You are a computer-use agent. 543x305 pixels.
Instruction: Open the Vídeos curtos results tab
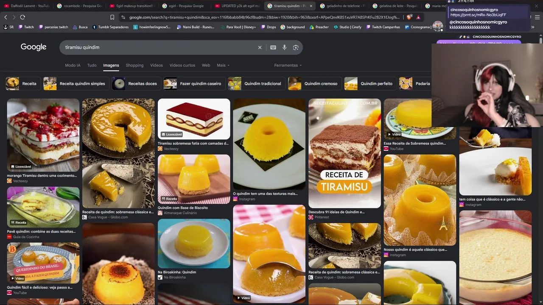point(182,65)
